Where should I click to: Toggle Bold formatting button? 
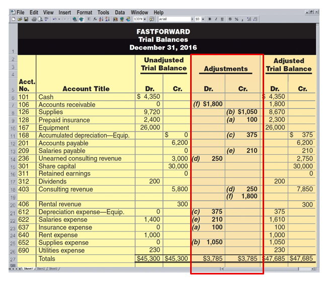pyautogui.click(x=210, y=19)
